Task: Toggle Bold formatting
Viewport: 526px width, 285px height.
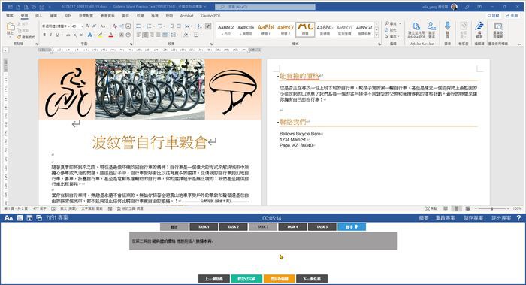Action: (x=44, y=35)
